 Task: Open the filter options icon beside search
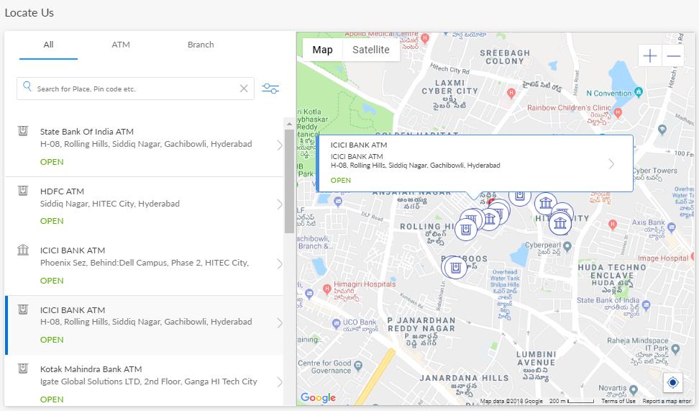[x=270, y=89]
